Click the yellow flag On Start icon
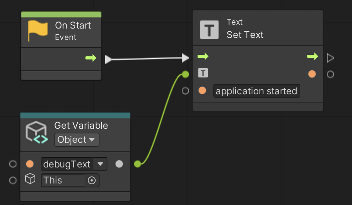Viewport: 352px width, 205px height. [38, 31]
